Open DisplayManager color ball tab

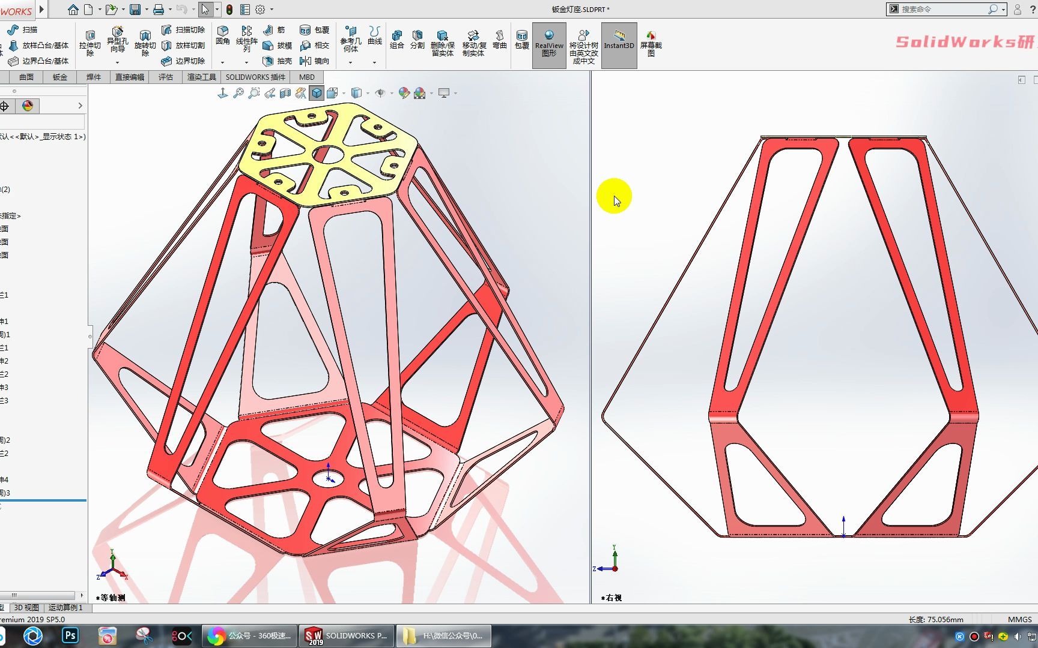pos(27,106)
